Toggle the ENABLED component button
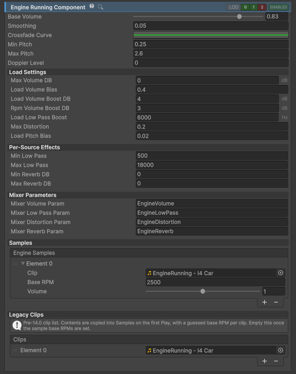 pyautogui.click(x=278, y=7)
